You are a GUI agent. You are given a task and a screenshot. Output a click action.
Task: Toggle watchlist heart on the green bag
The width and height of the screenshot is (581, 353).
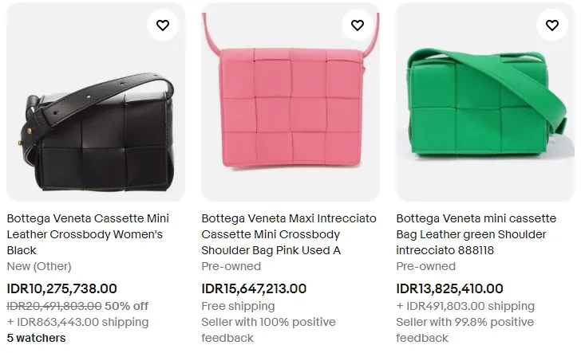pyautogui.click(x=552, y=25)
